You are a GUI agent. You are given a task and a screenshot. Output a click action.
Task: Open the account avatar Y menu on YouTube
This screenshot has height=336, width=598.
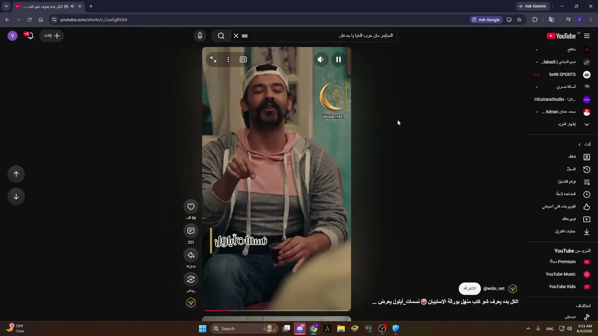coord(13,35)
